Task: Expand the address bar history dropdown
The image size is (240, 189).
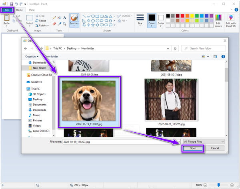Action: coord(168,48)
